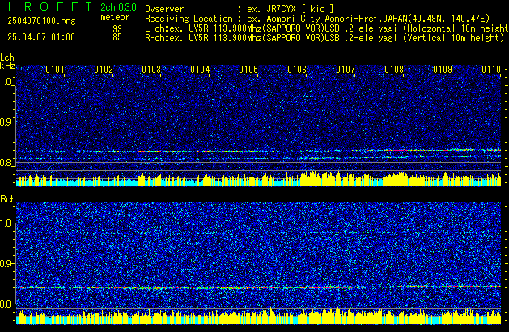
Task: Select the 2ch 0.3.0 version label
Action: click(118, 7)
